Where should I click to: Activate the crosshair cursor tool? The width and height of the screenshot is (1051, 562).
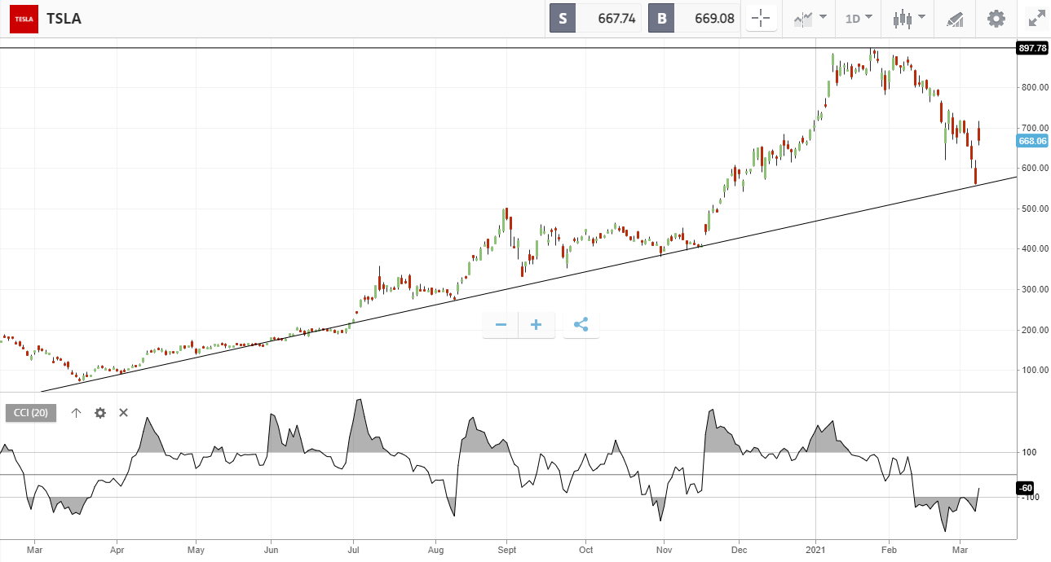(761, 18)
